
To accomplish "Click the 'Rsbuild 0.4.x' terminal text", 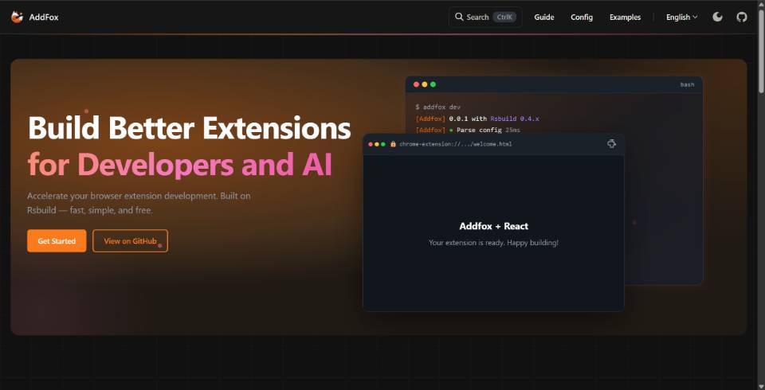I will 514,119.
